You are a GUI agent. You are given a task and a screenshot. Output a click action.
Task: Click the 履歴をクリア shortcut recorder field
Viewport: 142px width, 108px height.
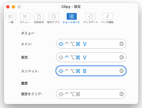(x=91, y=94)
